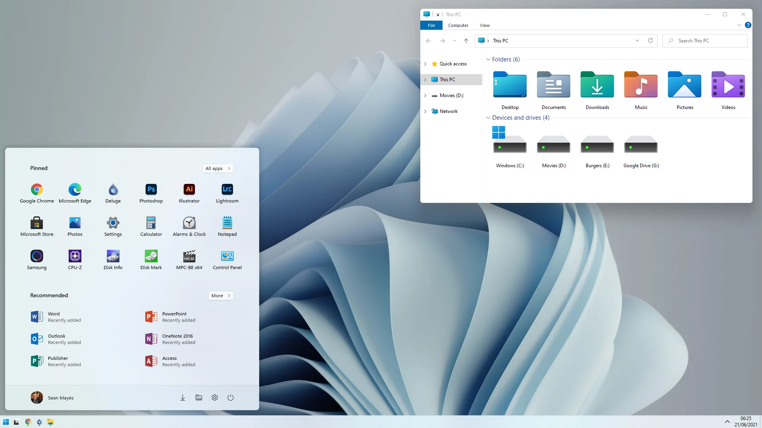This screenshot has width=762, height=428.
Task: Switch to the View ribbon tab
Action: coord(485,25)
